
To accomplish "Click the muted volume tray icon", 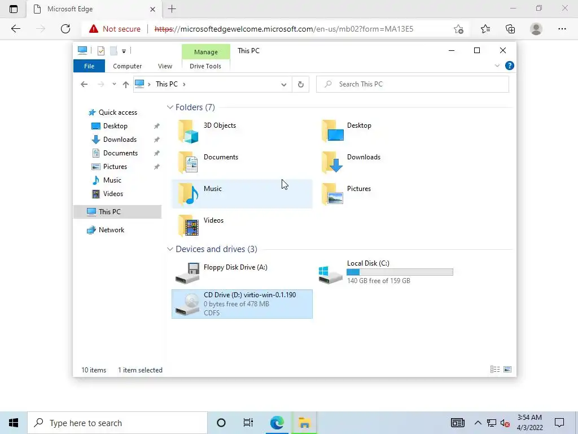I will point(505,423).
